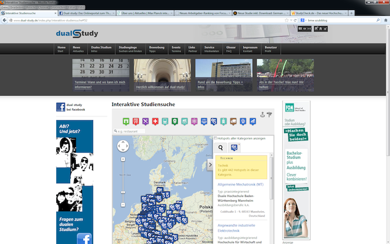Open the Technik gears tab in sidebar

pyautogui.click(x=234, y=148)
